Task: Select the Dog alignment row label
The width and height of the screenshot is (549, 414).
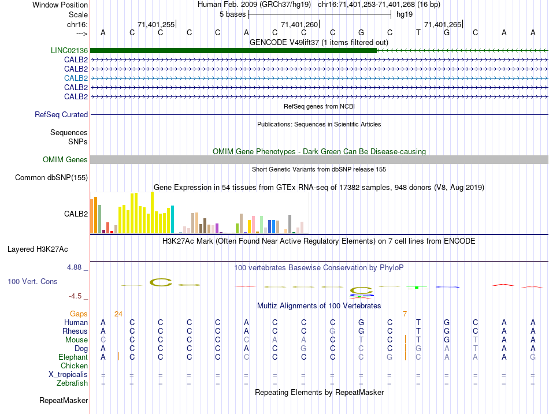Action: (x=81, y=349)
